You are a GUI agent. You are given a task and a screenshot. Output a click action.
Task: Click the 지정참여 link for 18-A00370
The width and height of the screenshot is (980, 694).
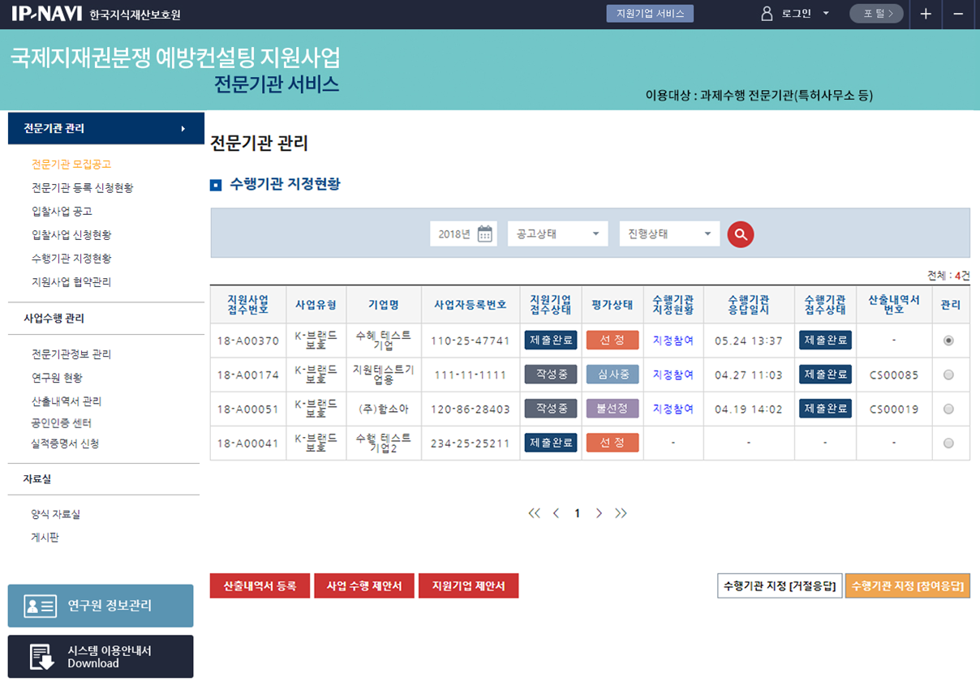click(673, 341)
